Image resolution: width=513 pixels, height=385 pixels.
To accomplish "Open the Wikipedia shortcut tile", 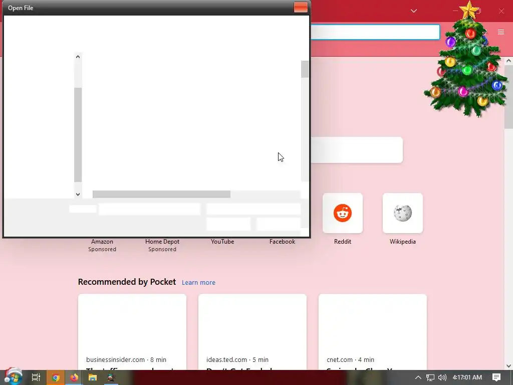I will click(402, 213).
